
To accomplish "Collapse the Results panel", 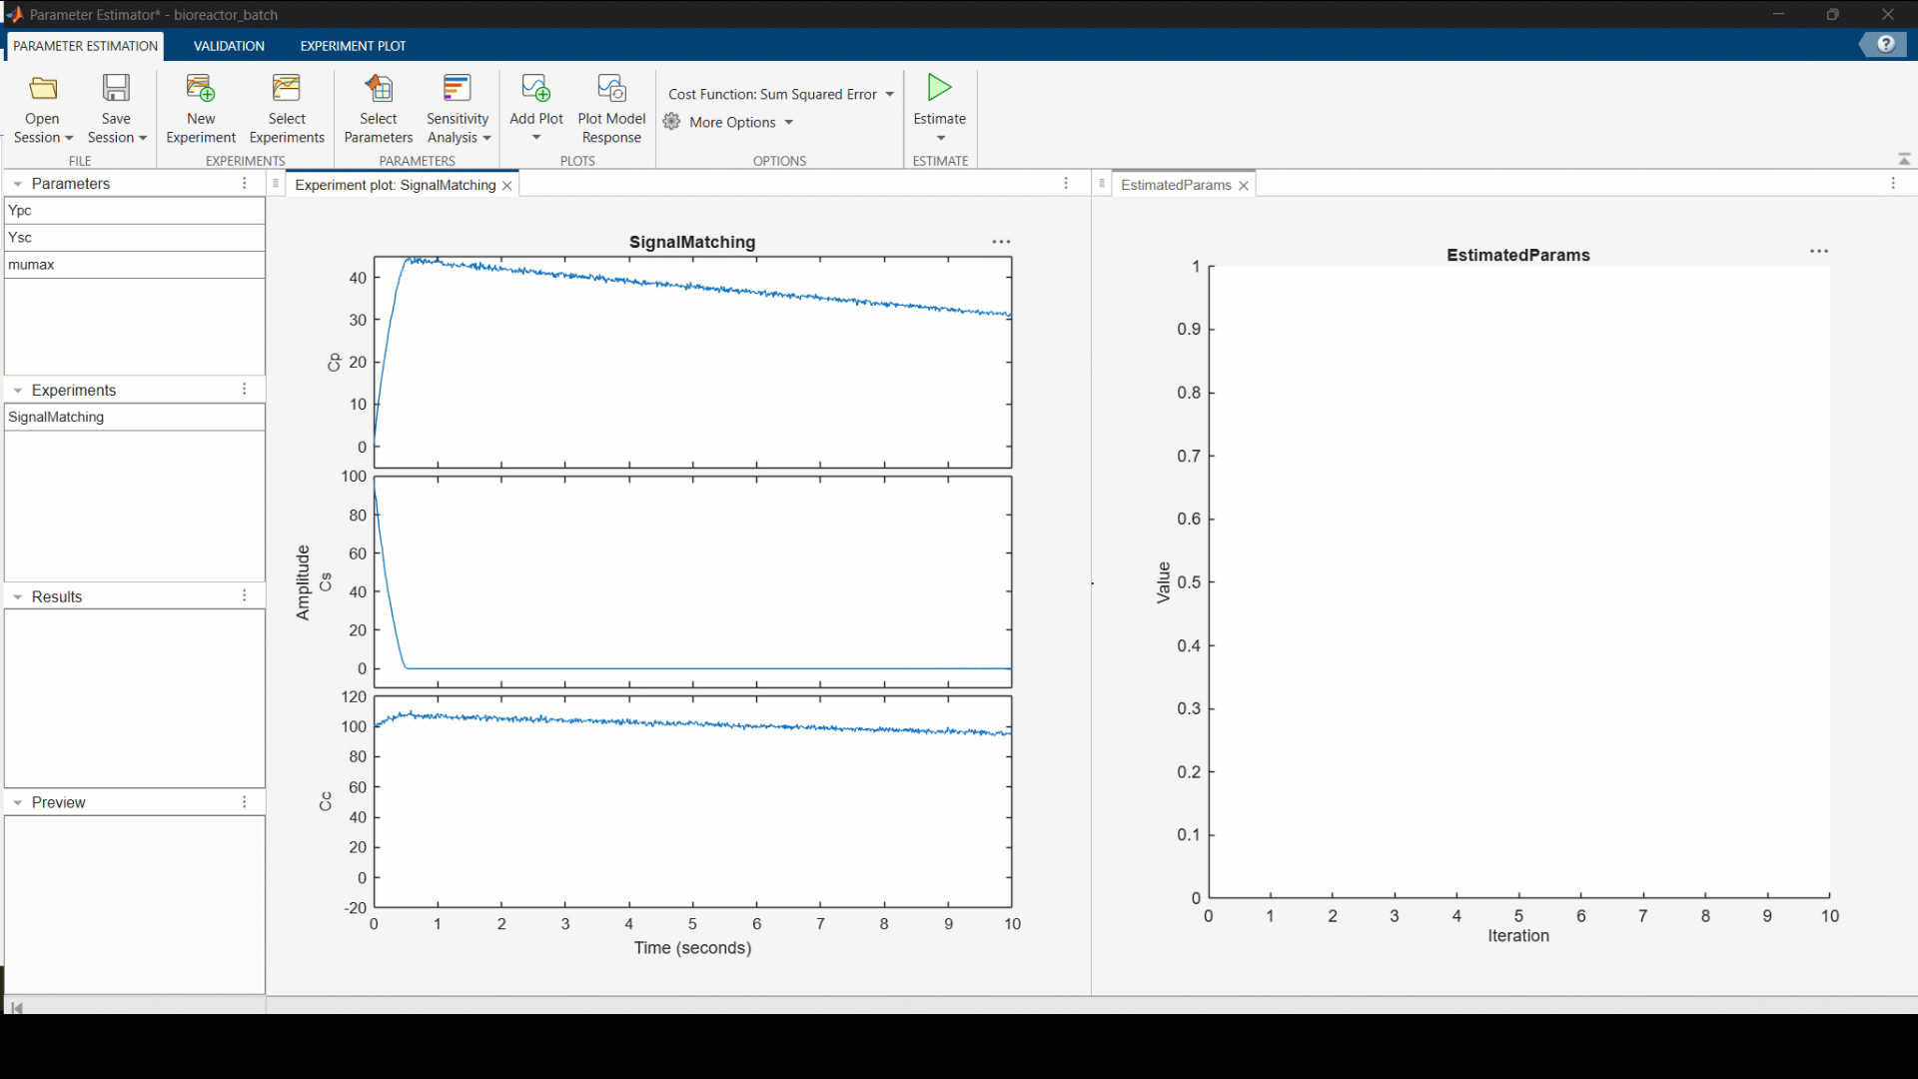I will (18, 596).
